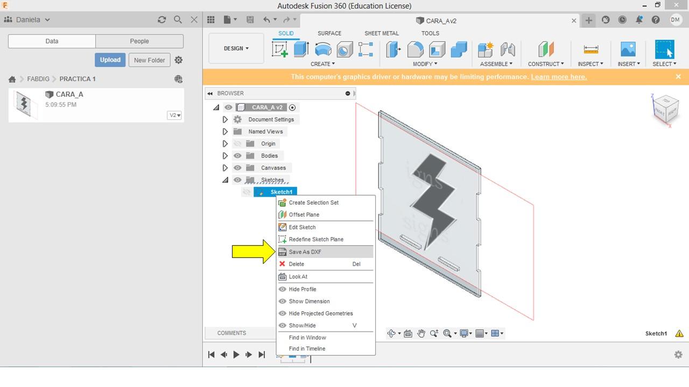Choose Redefine Sketch Plane

pos(325,239)
